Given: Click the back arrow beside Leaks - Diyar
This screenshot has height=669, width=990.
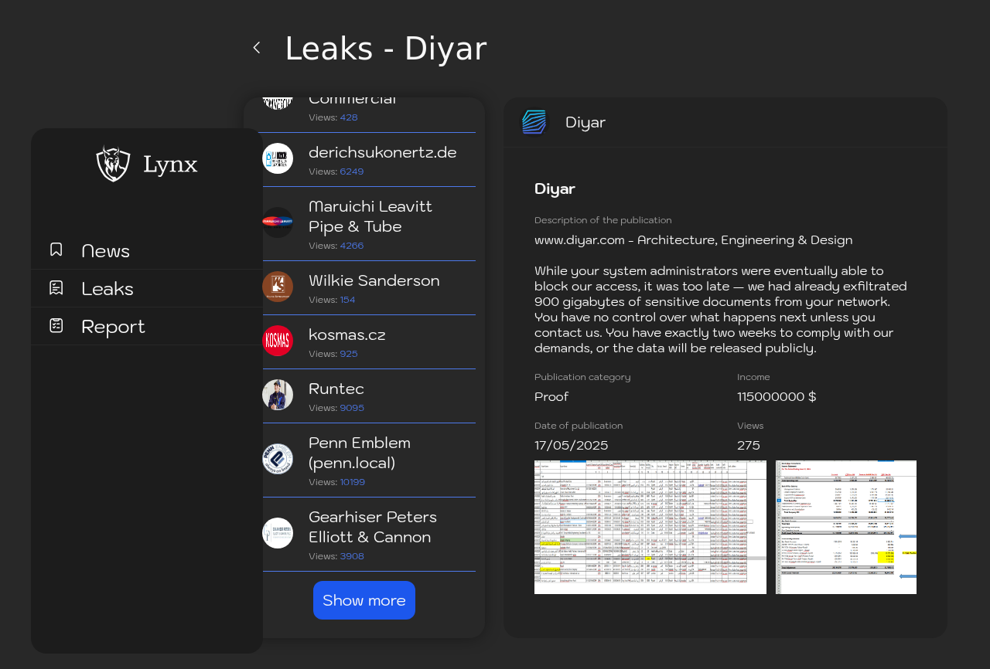Looking at the screenshot, I should click(257, 48).
